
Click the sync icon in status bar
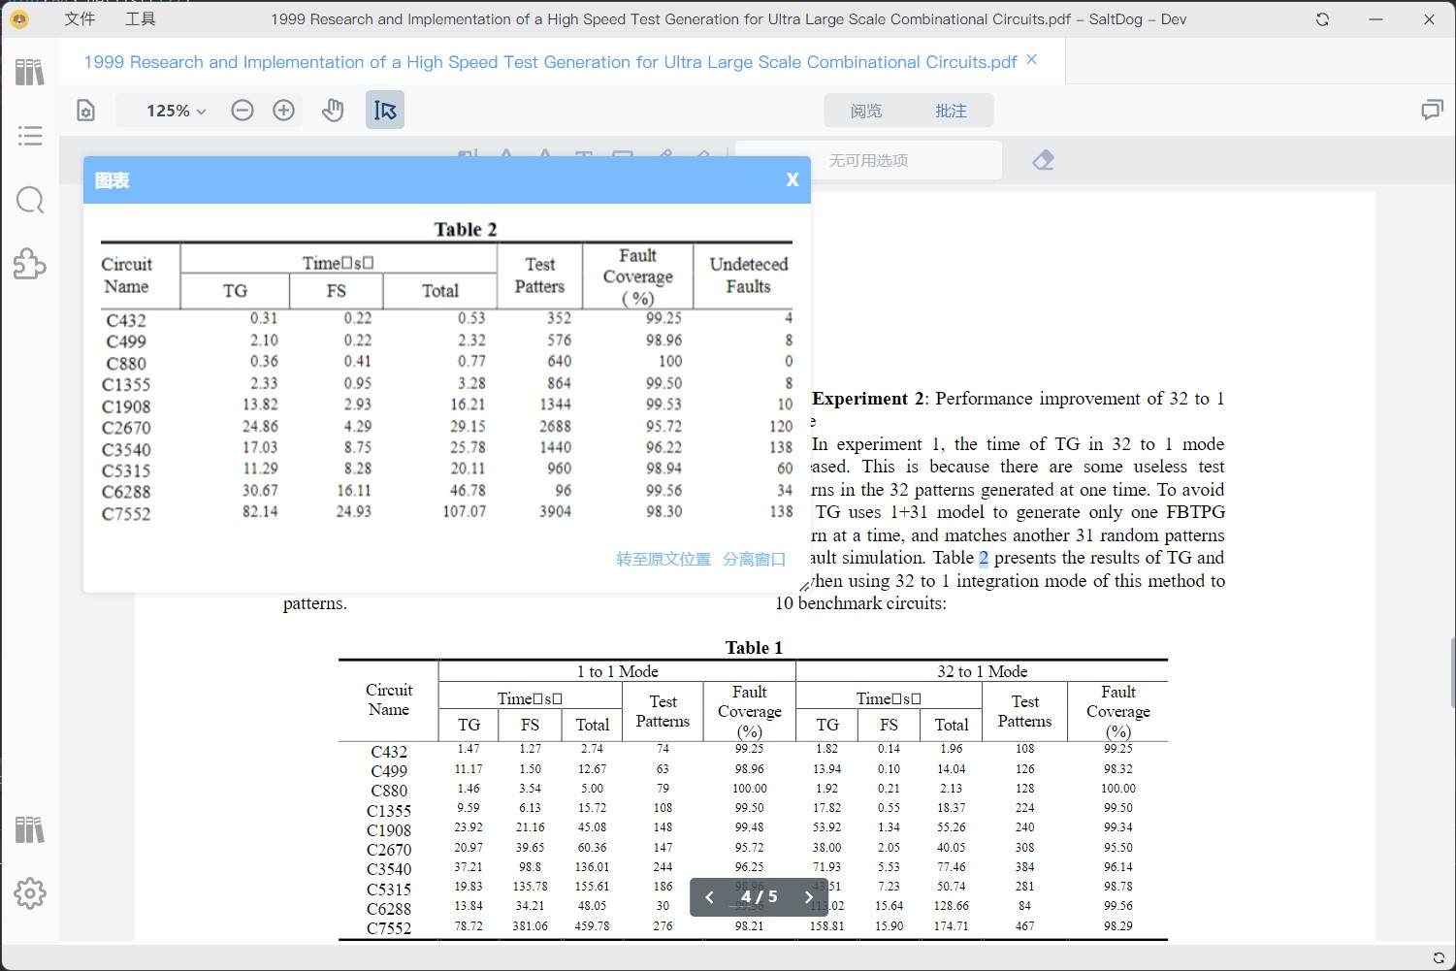(x=1439, y=958)
